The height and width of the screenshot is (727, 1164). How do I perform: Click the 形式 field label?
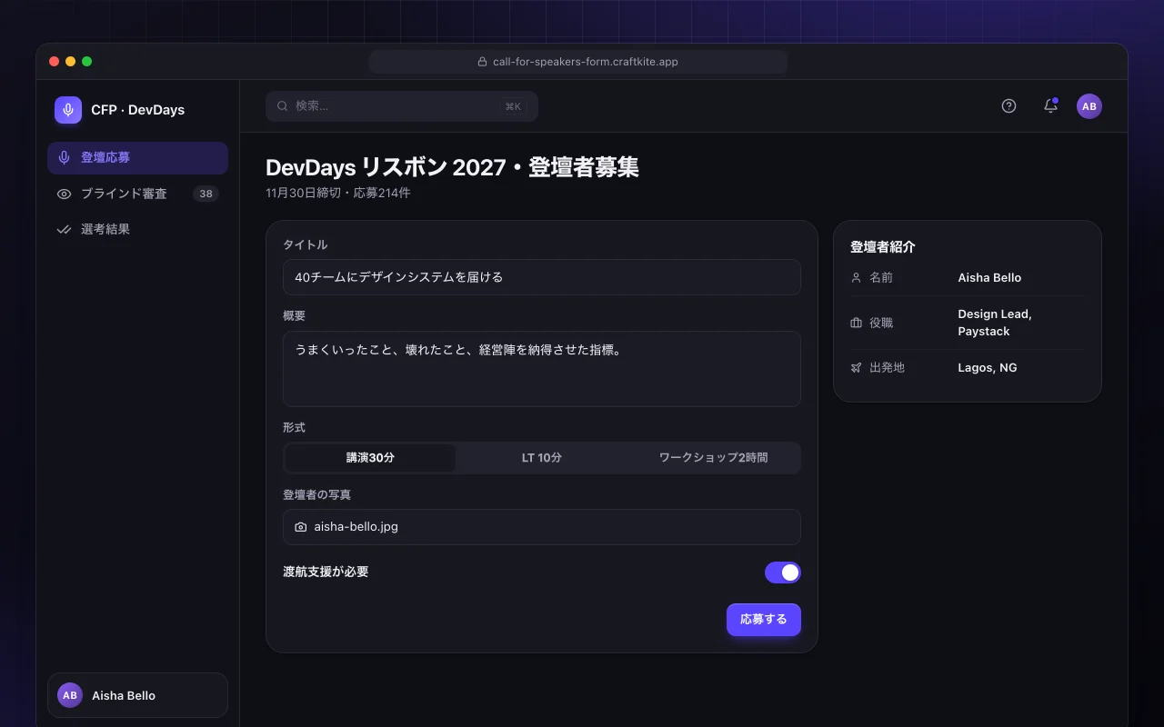click(x=294, y=427)
